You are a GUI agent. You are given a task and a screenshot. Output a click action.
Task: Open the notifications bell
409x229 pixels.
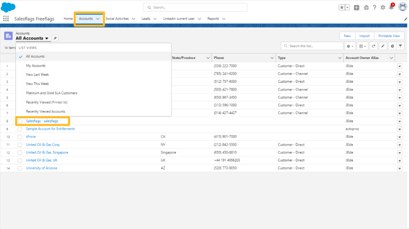(x=391, y=7)
